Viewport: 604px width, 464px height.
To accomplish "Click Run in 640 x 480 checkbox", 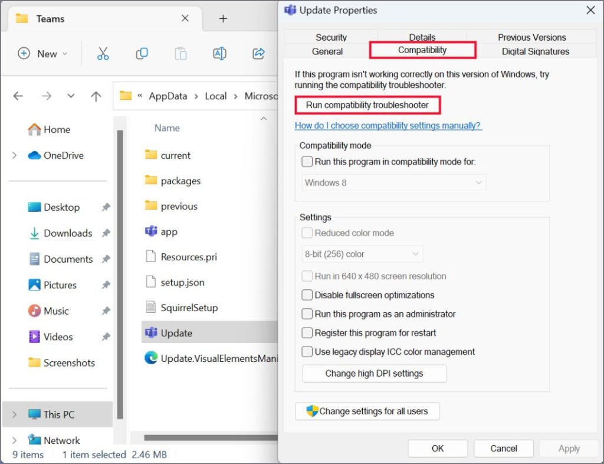I will [307, 276].
